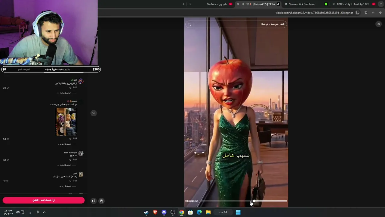Open the Windows Start menu
This screenshot has width=385, height=217.
pyautogui.click(x=238, y=212)
